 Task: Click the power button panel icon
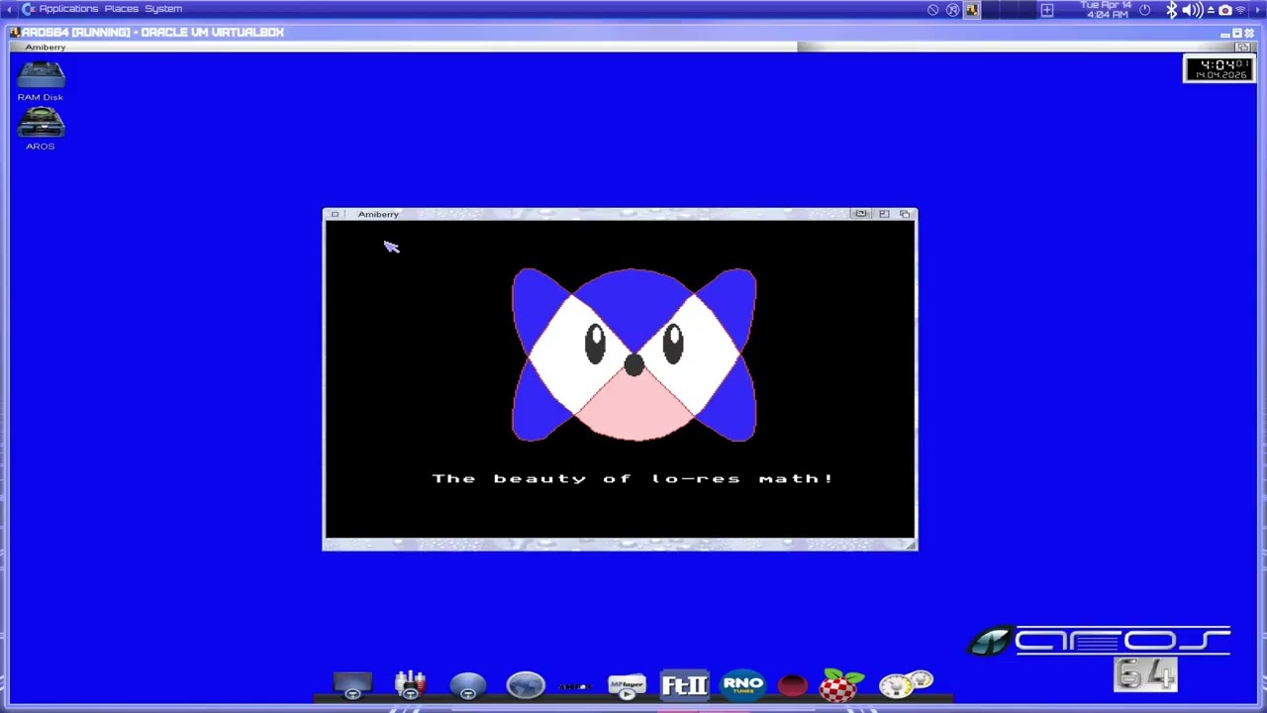pyautogui.click(x=1145, y=10)
